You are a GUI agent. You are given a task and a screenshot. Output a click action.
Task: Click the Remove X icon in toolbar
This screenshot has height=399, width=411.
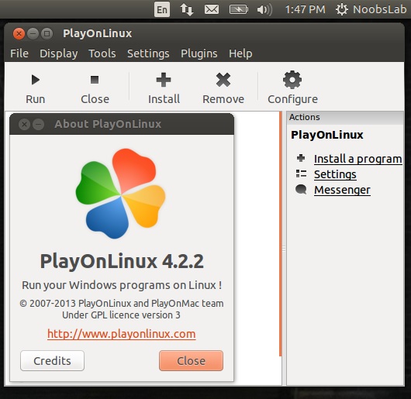point(223,80)
